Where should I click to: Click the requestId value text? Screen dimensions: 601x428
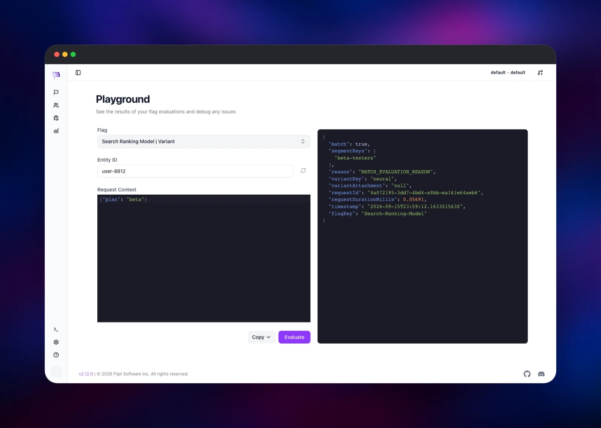[424, 193]
